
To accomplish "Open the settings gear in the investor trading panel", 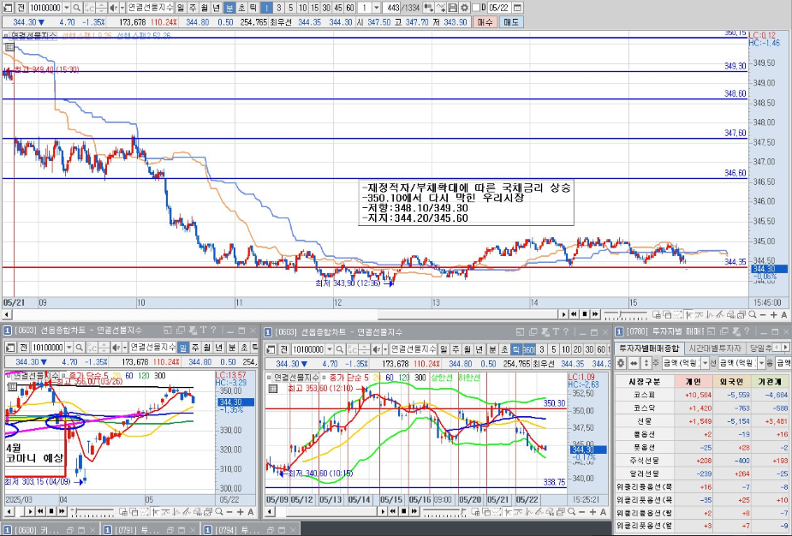I will tap(621, 363).
